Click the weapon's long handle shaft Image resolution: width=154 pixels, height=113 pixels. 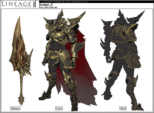point(21,84)
